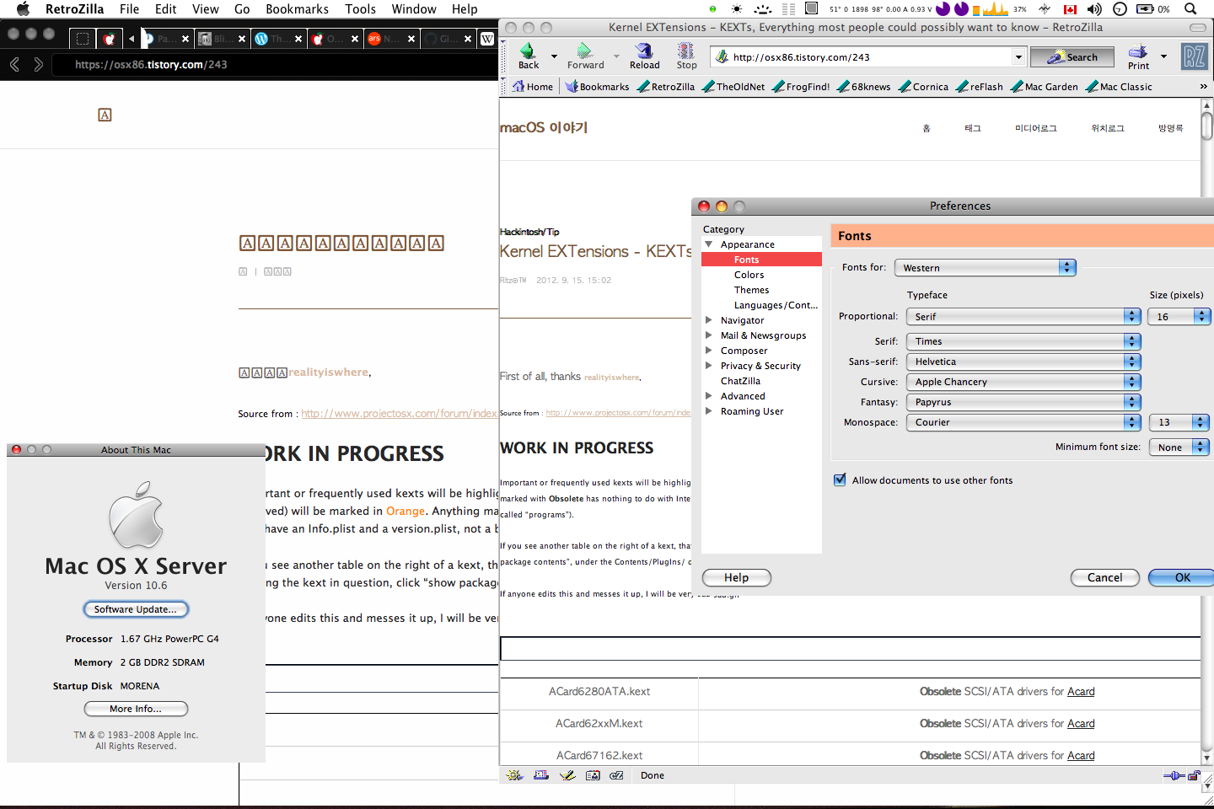Click the battery status icon in the menu bar
This screenshot has width=1214, height=809.
pyautogui.click(x=1146, y=9)
